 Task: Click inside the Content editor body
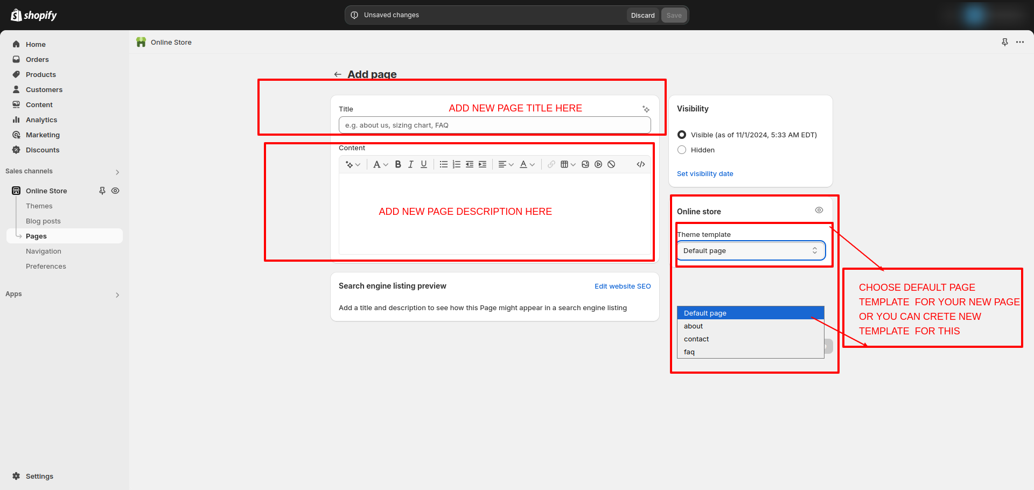pyautogui.click(x=494, y=213)
